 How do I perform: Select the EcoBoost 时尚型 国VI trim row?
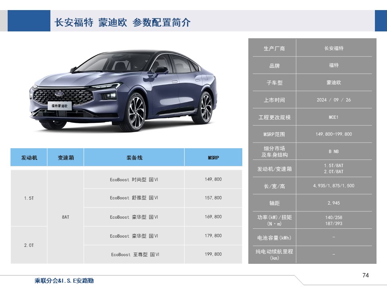pyautogui.click(x=134, y=180)
